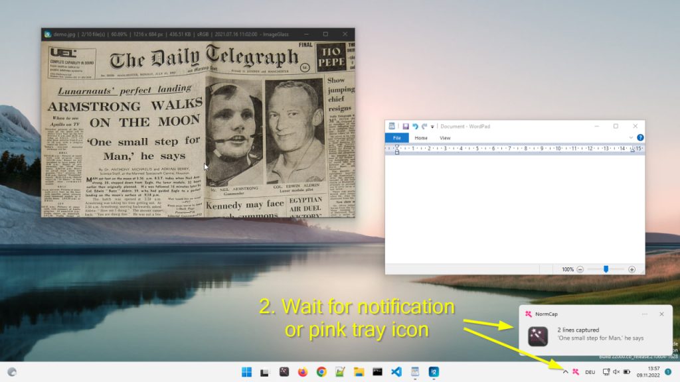Click the '2 lines captured' notification text
Screen dimensions: 680x382
pos(578,330)
